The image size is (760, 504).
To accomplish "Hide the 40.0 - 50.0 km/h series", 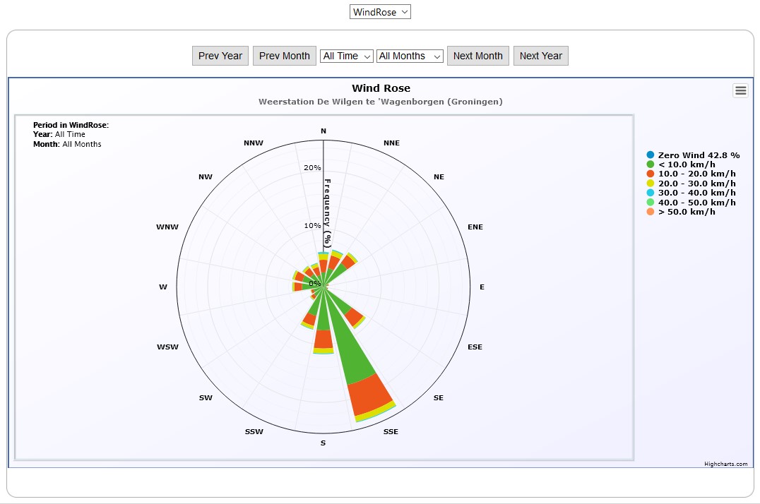I will 696,203.
